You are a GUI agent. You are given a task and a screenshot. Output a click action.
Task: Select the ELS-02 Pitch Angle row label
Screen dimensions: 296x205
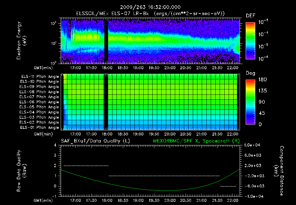[x=39, y=122]
